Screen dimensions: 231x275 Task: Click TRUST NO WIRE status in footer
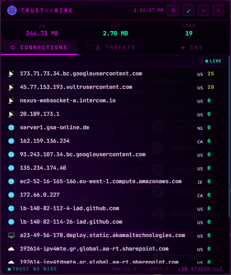pos(32,269)
